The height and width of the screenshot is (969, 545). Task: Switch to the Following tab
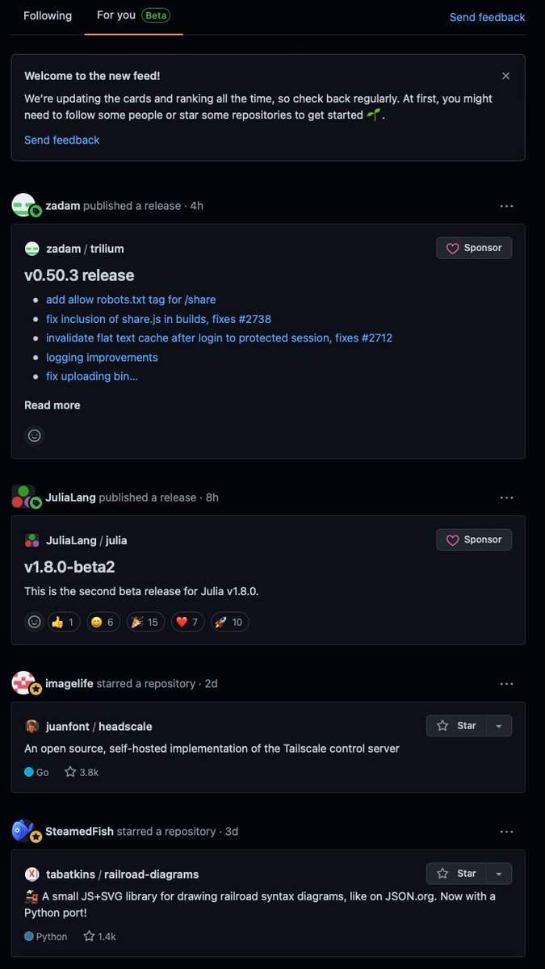pos(48,15)
